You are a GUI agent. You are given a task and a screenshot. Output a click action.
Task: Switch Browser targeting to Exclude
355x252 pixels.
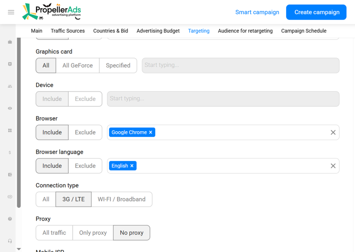pos(85,132)
